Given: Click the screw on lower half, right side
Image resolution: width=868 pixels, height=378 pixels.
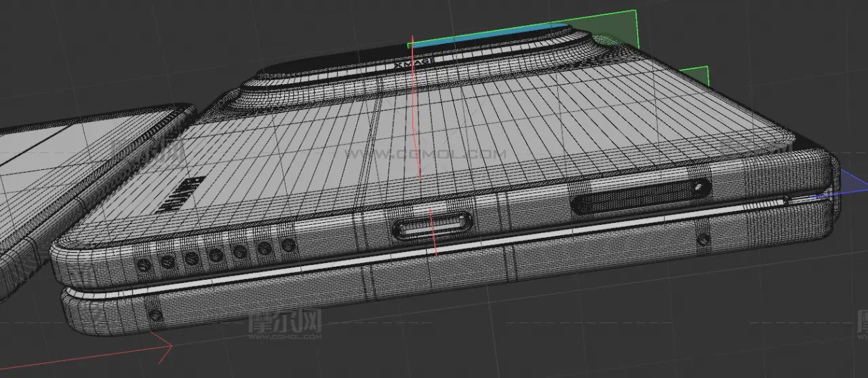Looking at the screenshot, I should click(703, 240).
